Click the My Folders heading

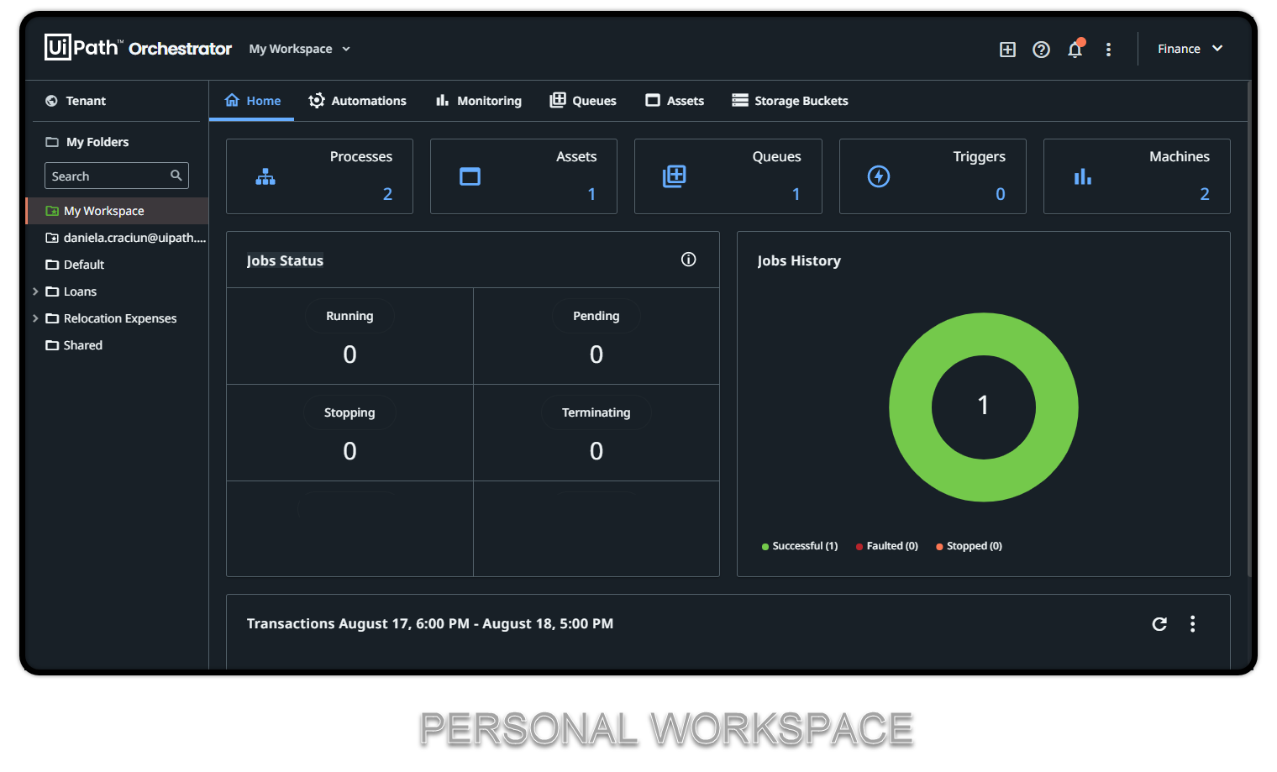pos(97,142)
